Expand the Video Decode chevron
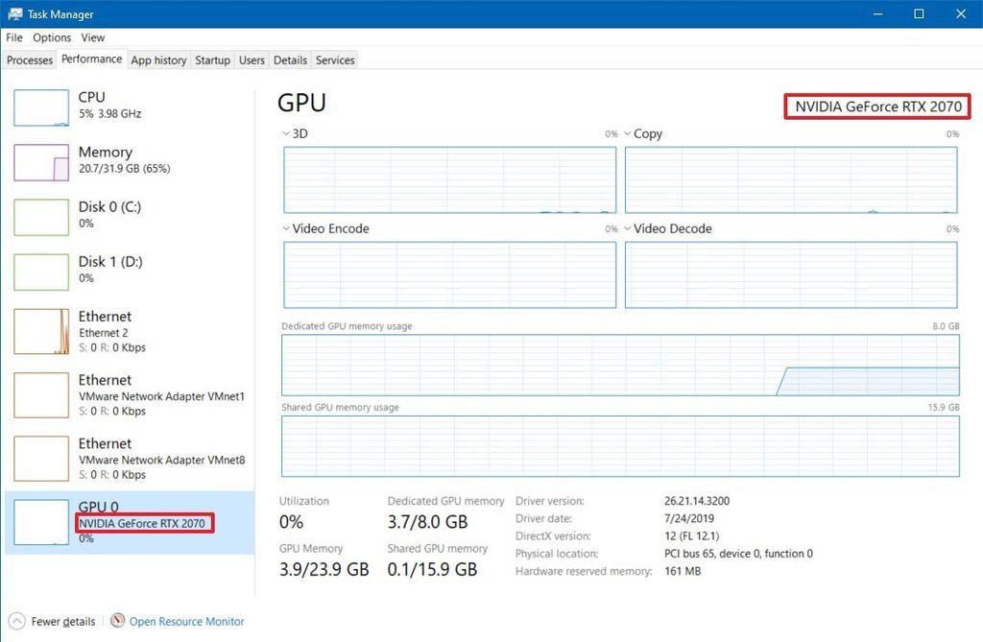Viewport: 983px width, 642px height. coord(626,228)
